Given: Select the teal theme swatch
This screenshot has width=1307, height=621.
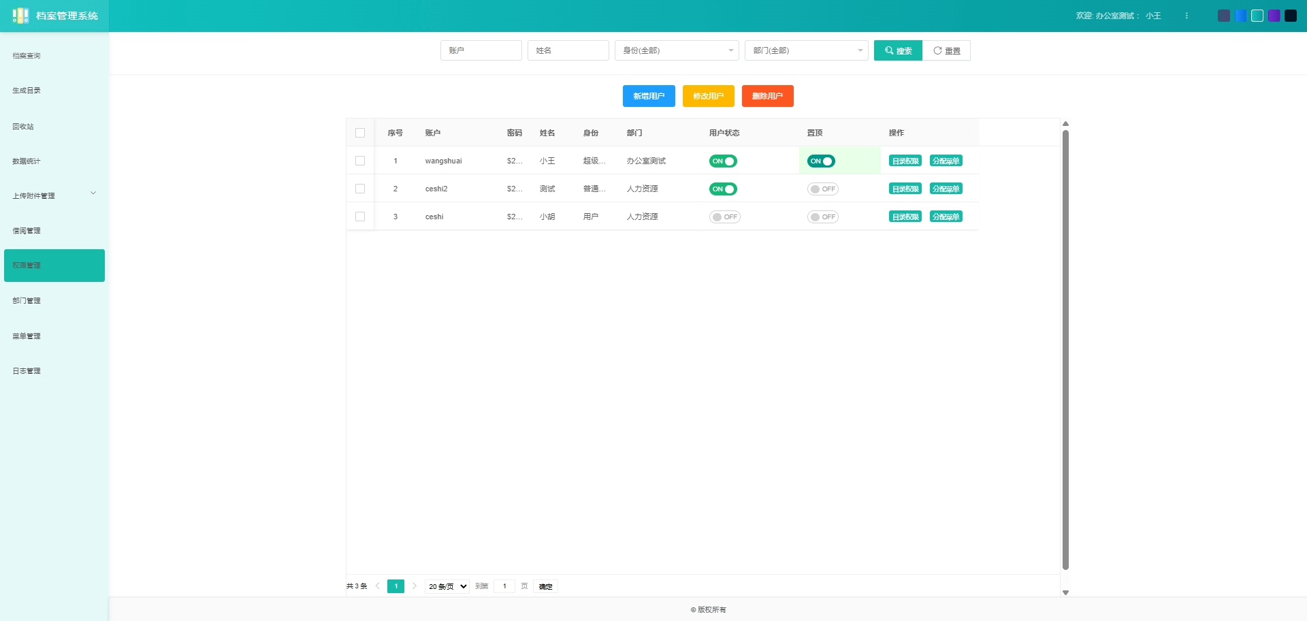Looking at the screenshot, I should (1257, 16).
